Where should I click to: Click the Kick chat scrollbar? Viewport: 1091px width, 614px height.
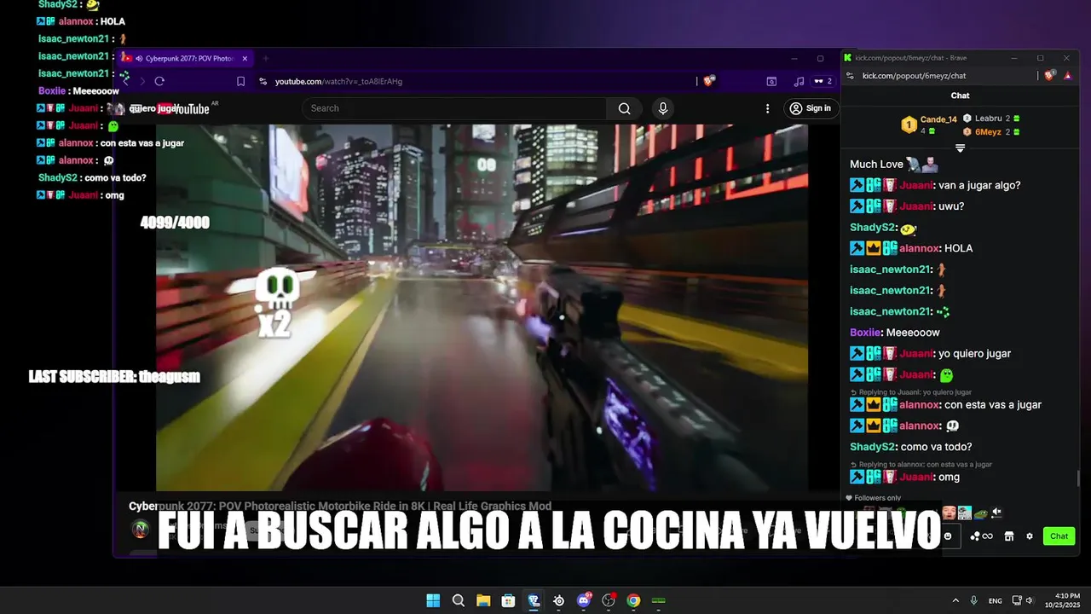pos(1077,478)
